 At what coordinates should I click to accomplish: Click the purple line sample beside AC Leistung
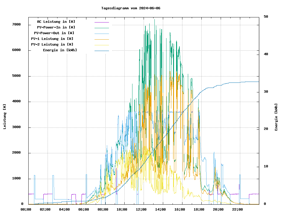[x=101, y=22]
